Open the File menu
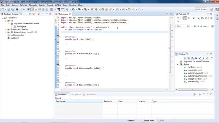The height and width of the screenshot is (123, 219). (x=2, y=5)
